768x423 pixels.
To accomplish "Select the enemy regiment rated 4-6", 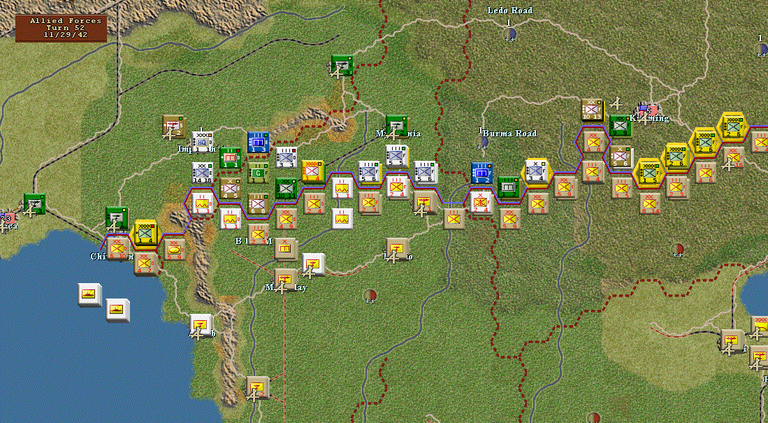I will (x=705, y=173).
